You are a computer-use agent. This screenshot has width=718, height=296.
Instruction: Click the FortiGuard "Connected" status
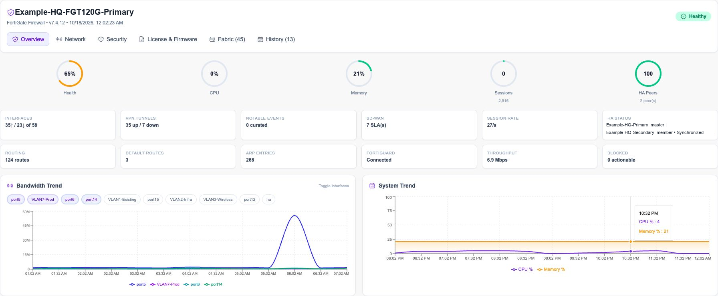(379, 160)
